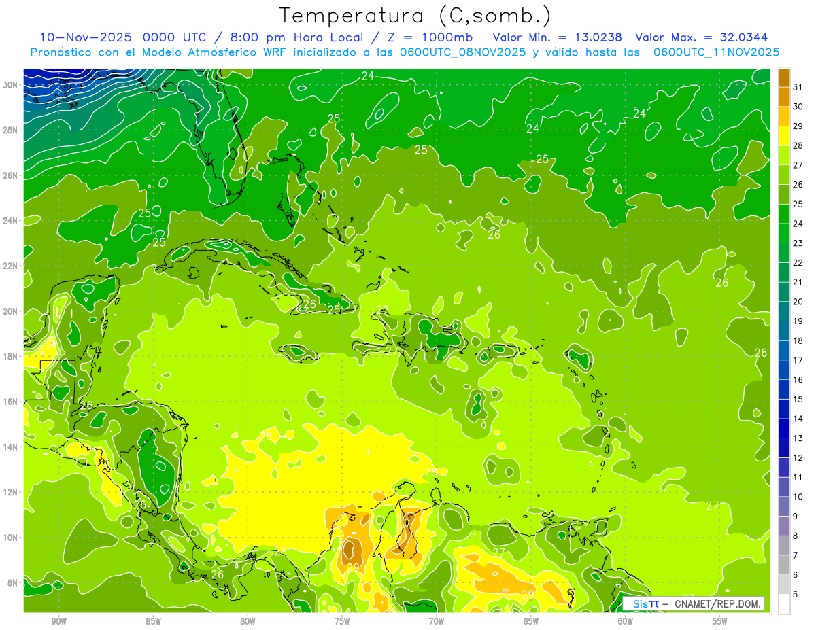This screenshot has width=816, height=630.
Task: Click the "0600UTC_11NOV2025" valid-until time text
Action: [x=716, y=52]
